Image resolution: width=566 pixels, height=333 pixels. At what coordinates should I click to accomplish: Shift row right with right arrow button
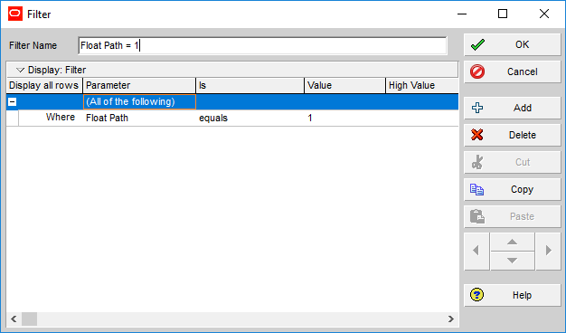pos(548,251)
